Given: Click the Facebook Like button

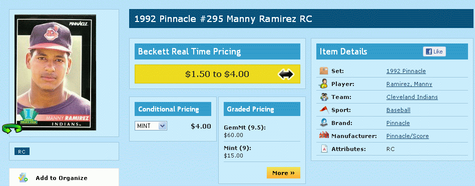Looking at the screenshot, I should tap(434, 51).
